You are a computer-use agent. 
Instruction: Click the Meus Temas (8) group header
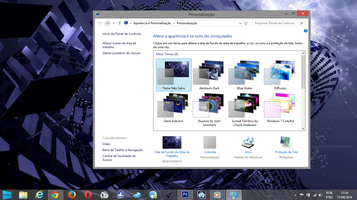tap(167, 54)
